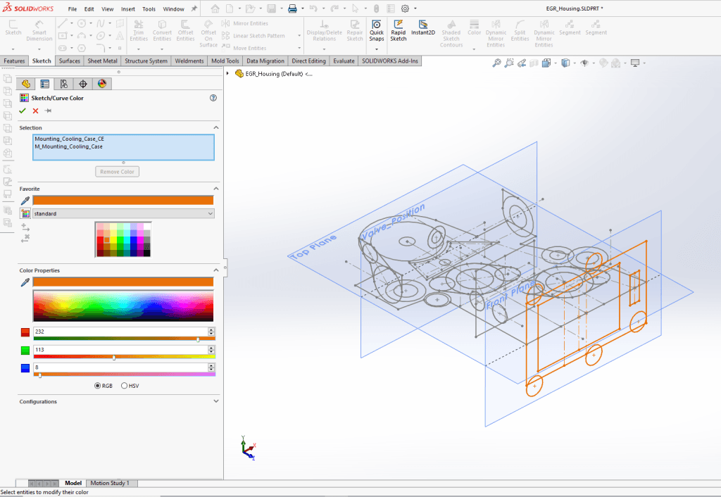Expand the Configurations section
The image size is (721, 497).
(x=215, y=401)
